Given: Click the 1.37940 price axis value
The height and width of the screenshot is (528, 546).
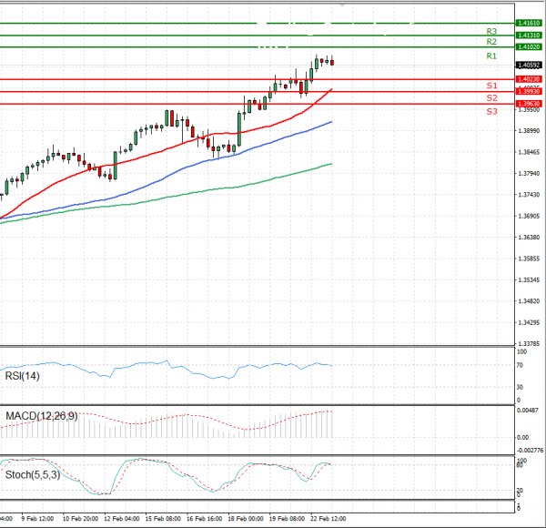Looking at the screenshot, I should [x=529, y=173].
